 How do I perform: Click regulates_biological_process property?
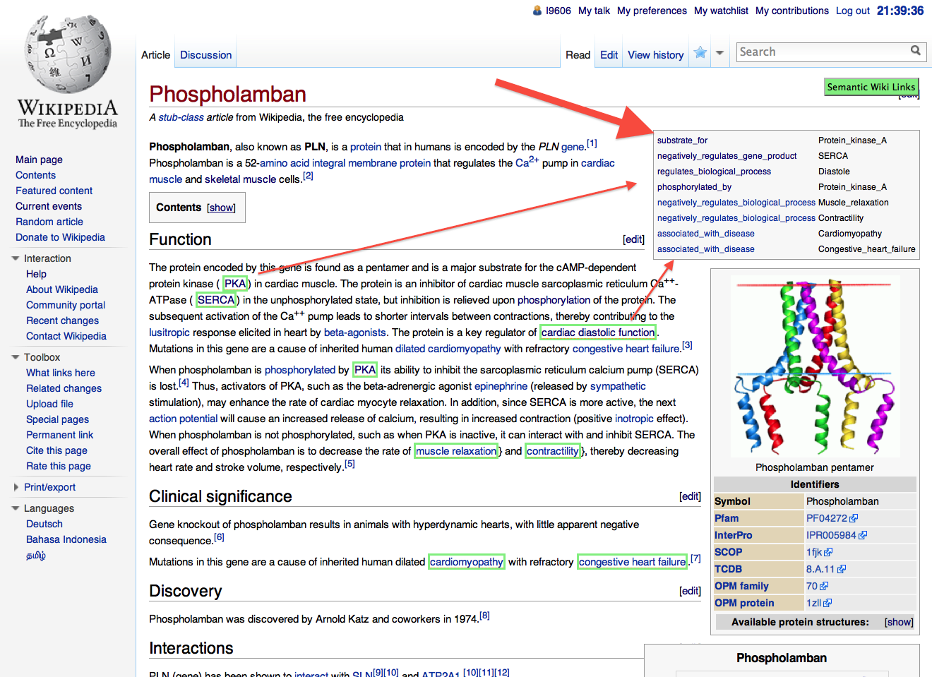714,172
